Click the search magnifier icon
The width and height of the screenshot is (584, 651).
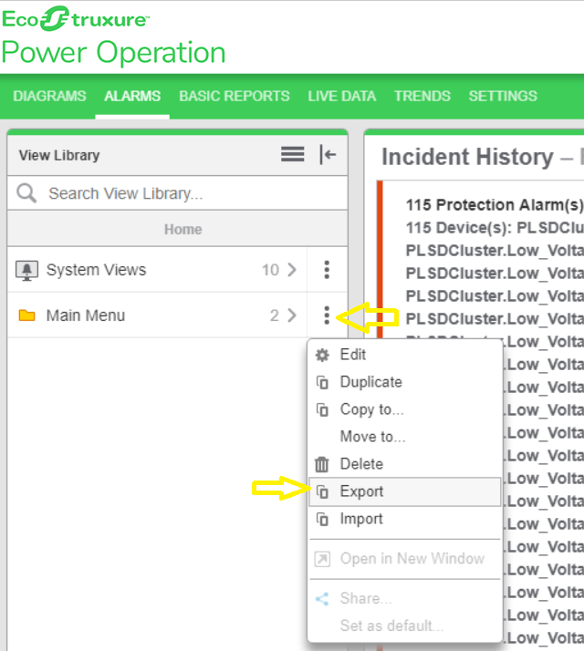click(x=27, y=193)
